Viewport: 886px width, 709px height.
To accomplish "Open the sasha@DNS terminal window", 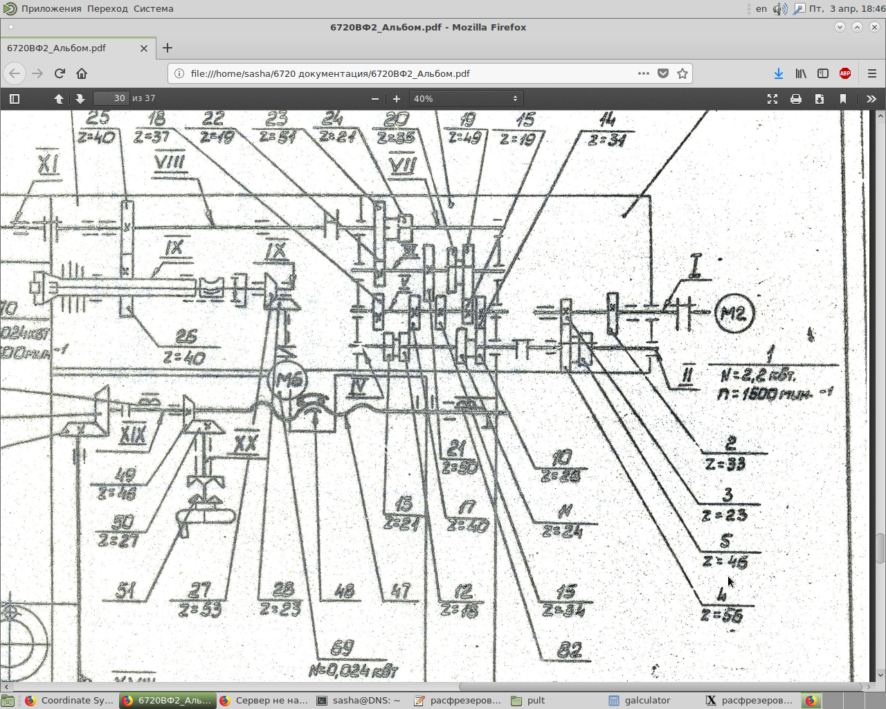I will 360,701.
